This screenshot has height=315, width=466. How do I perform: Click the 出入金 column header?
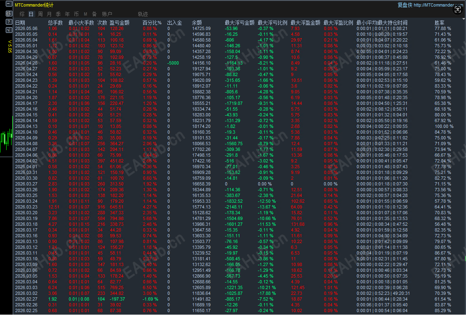(174, 23)
